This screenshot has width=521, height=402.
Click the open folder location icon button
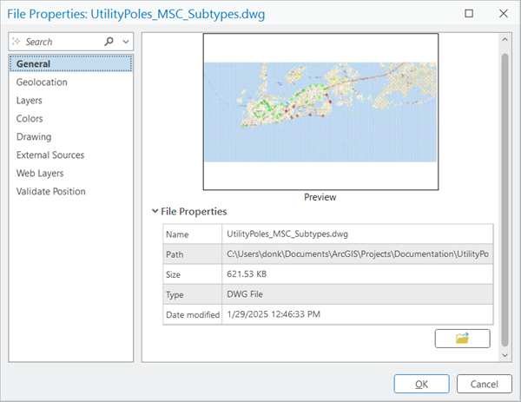click(x=462, y=339)
